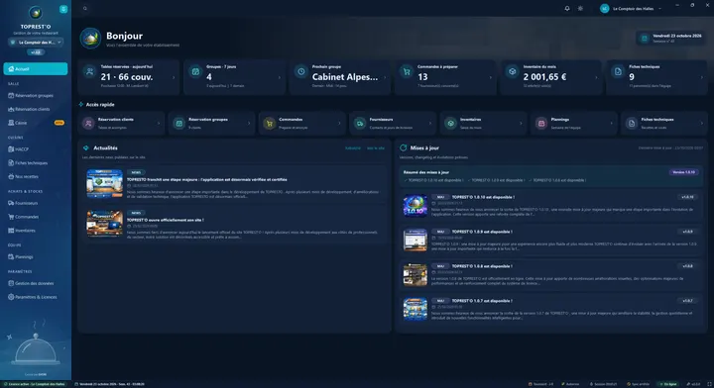The height and width of the screenshot is (388, 714).
Task: Click the Réservation clients quick access icon
Action: 89,123
